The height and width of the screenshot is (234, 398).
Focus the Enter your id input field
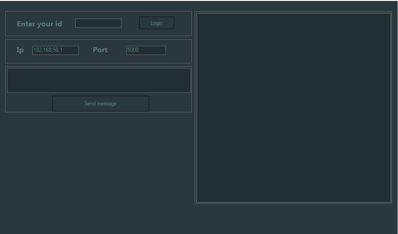click(98, 23)
